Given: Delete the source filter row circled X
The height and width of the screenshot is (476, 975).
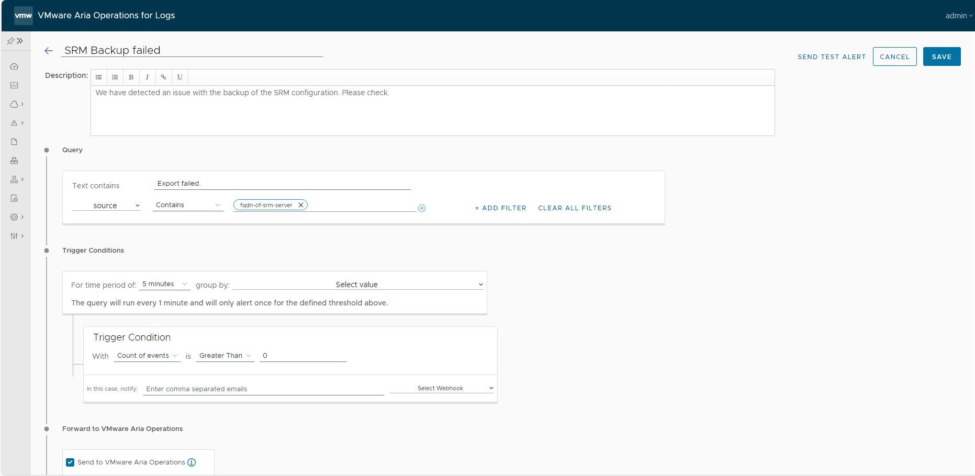Looking at the screenshot, I should [422, 208].
